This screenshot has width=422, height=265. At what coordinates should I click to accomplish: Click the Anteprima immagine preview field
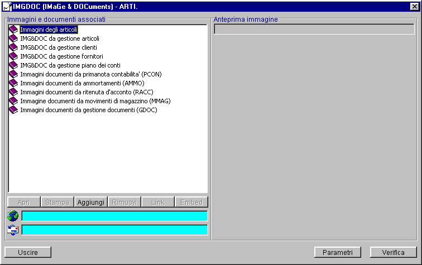[x=314, y=30]
